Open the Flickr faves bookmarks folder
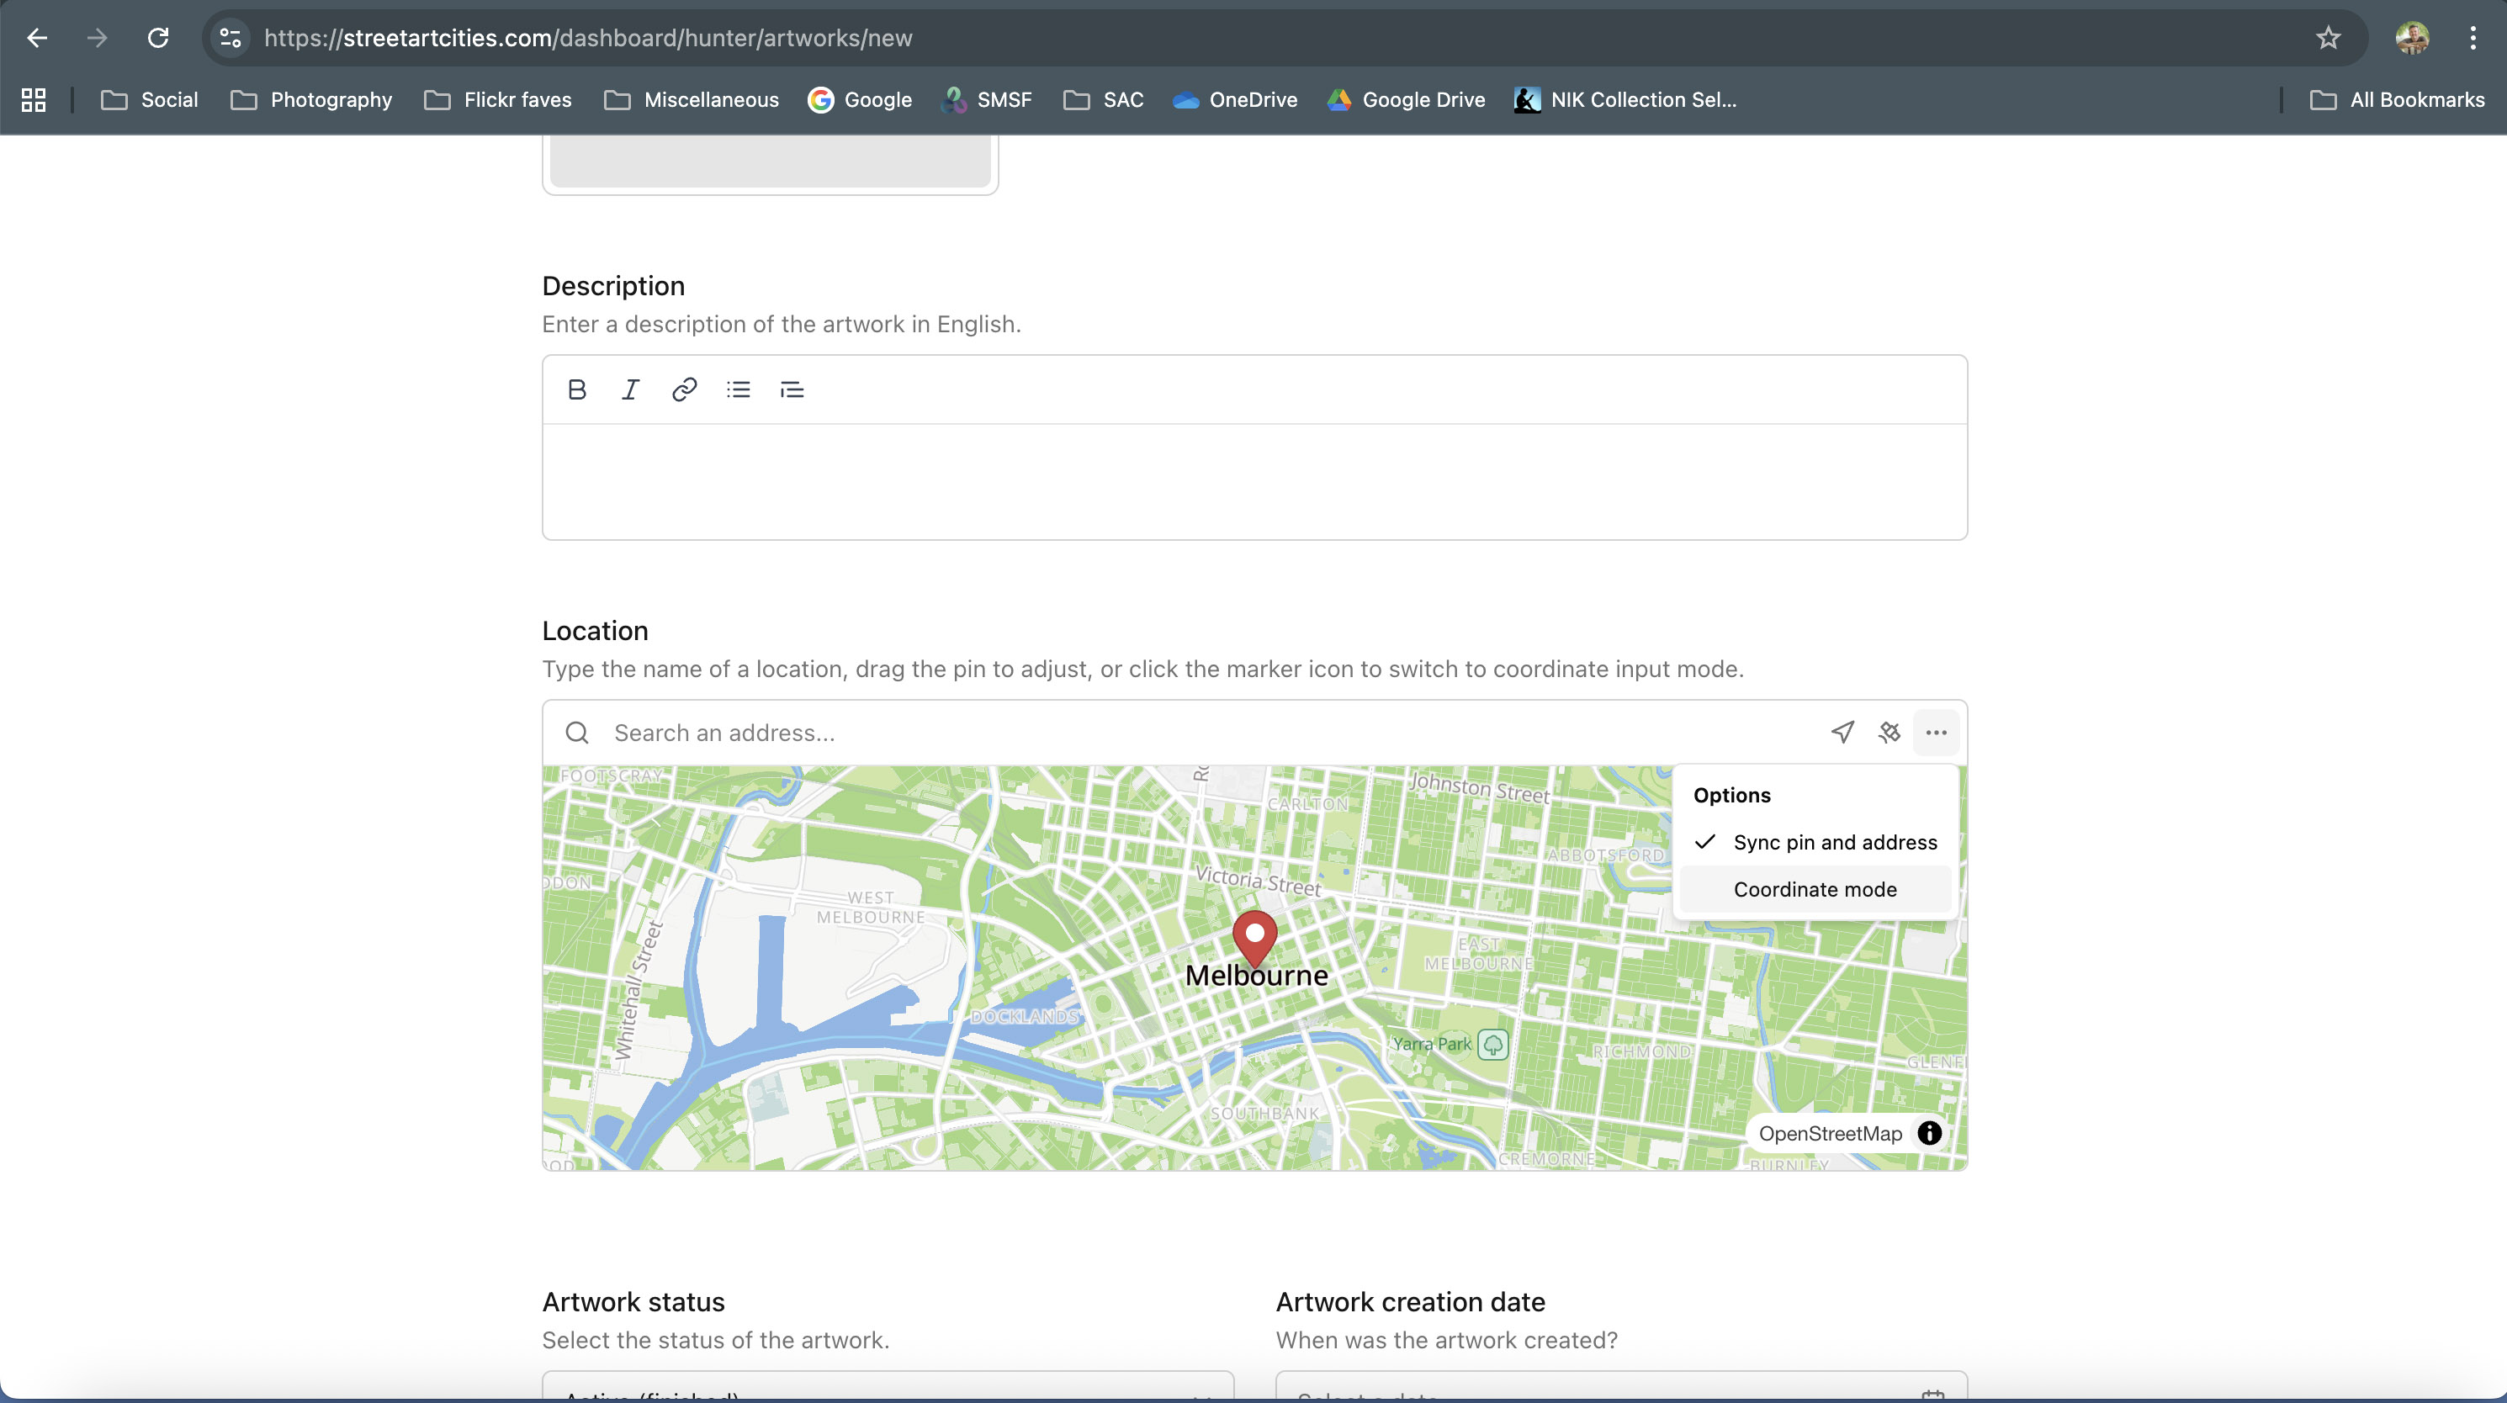The width and height of the screenshot is (2507, 1403). (497, 99)
